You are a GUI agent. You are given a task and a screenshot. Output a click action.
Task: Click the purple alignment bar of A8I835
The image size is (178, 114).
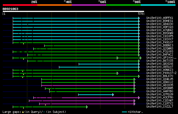88,86
